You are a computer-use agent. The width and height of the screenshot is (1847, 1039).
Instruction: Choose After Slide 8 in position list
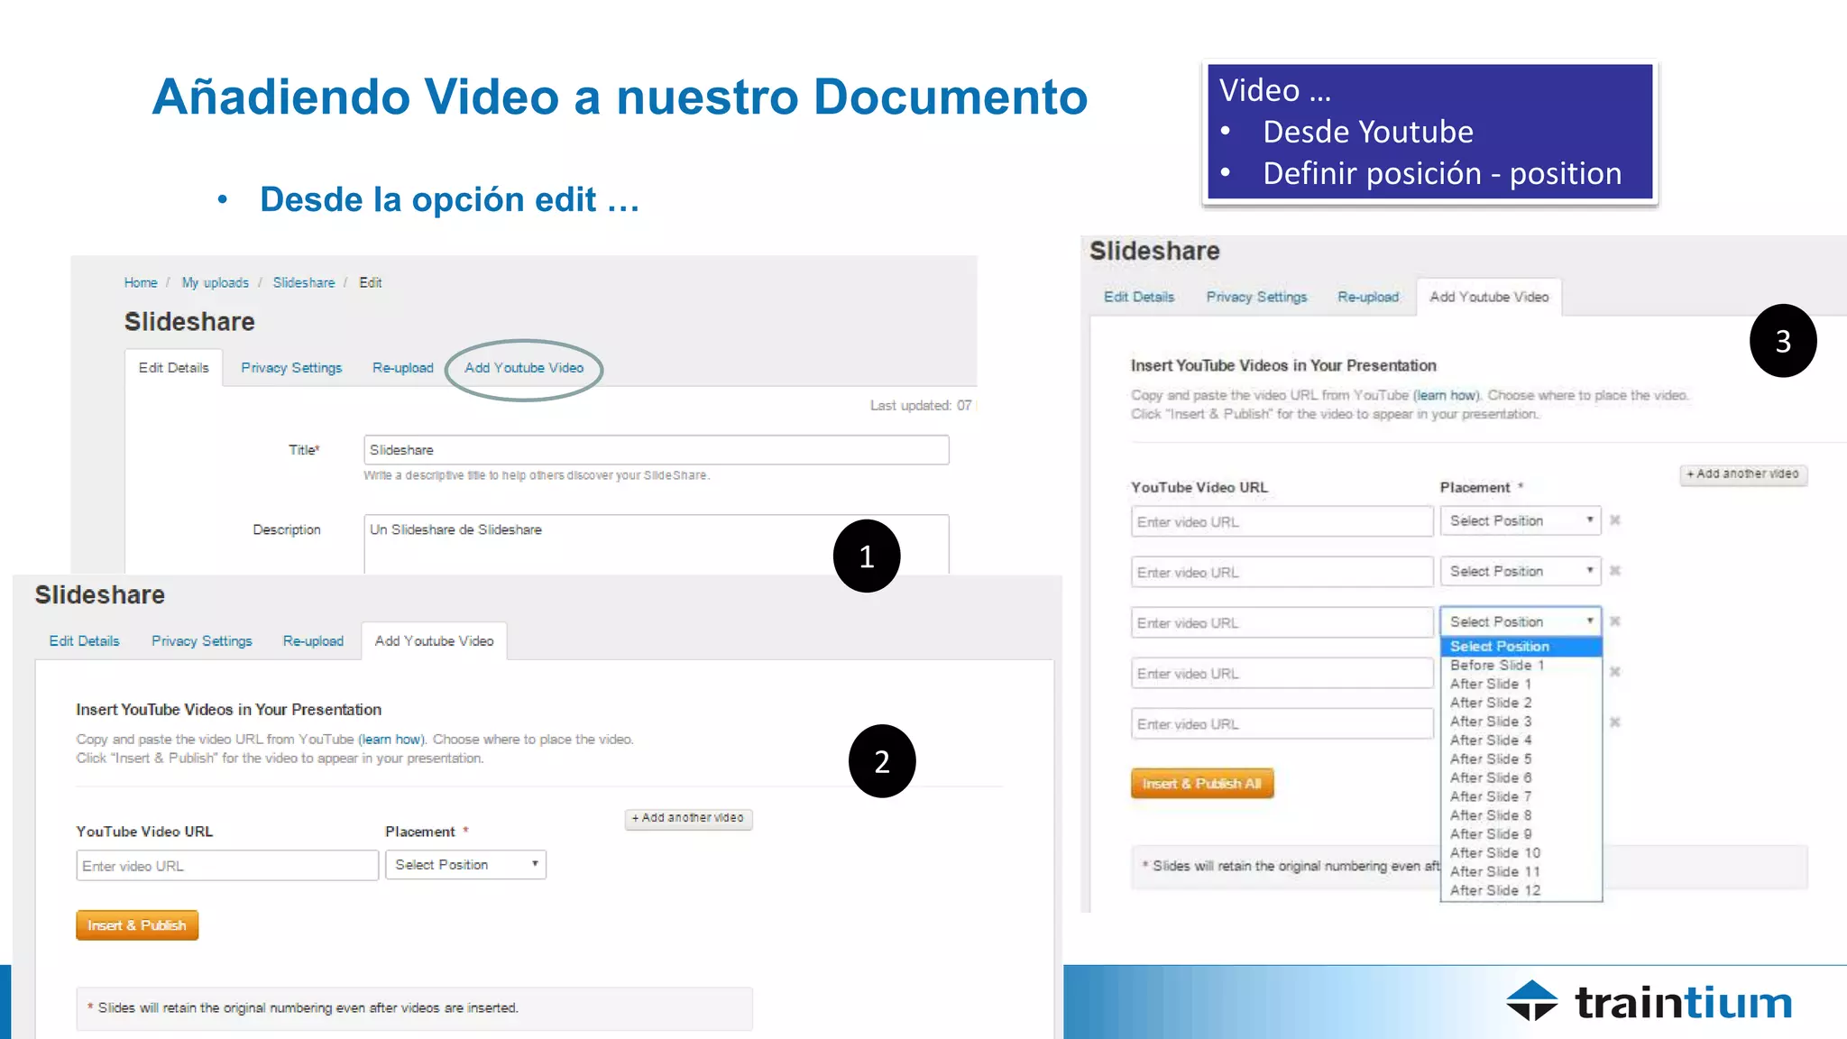[1521, 815]
